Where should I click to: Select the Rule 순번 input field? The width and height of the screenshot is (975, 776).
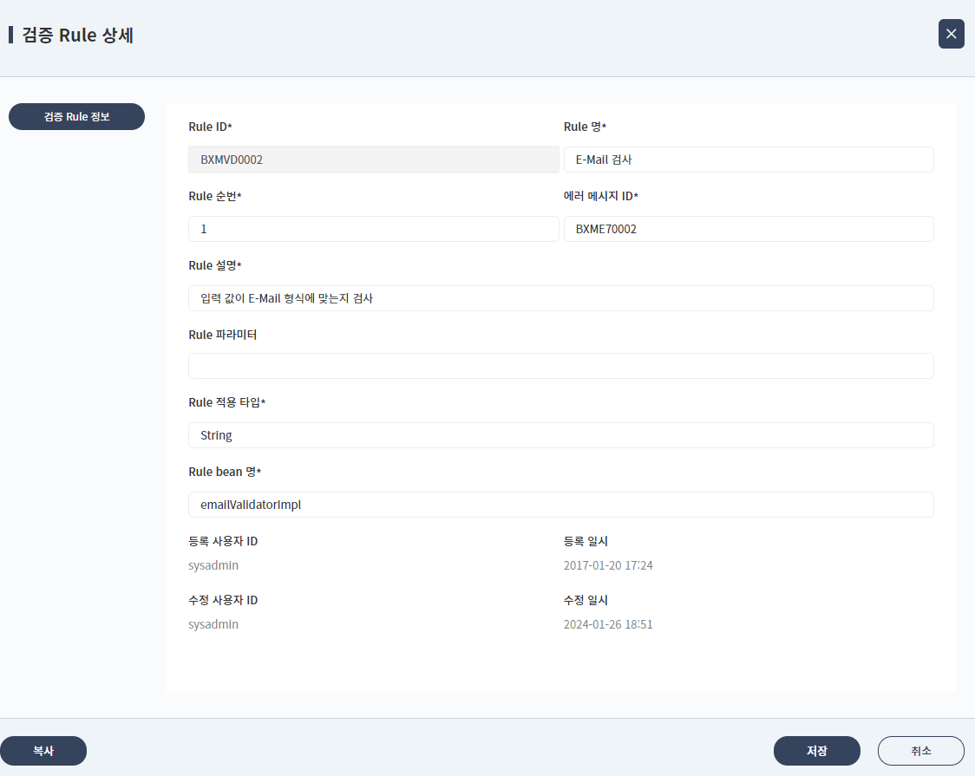373,229
